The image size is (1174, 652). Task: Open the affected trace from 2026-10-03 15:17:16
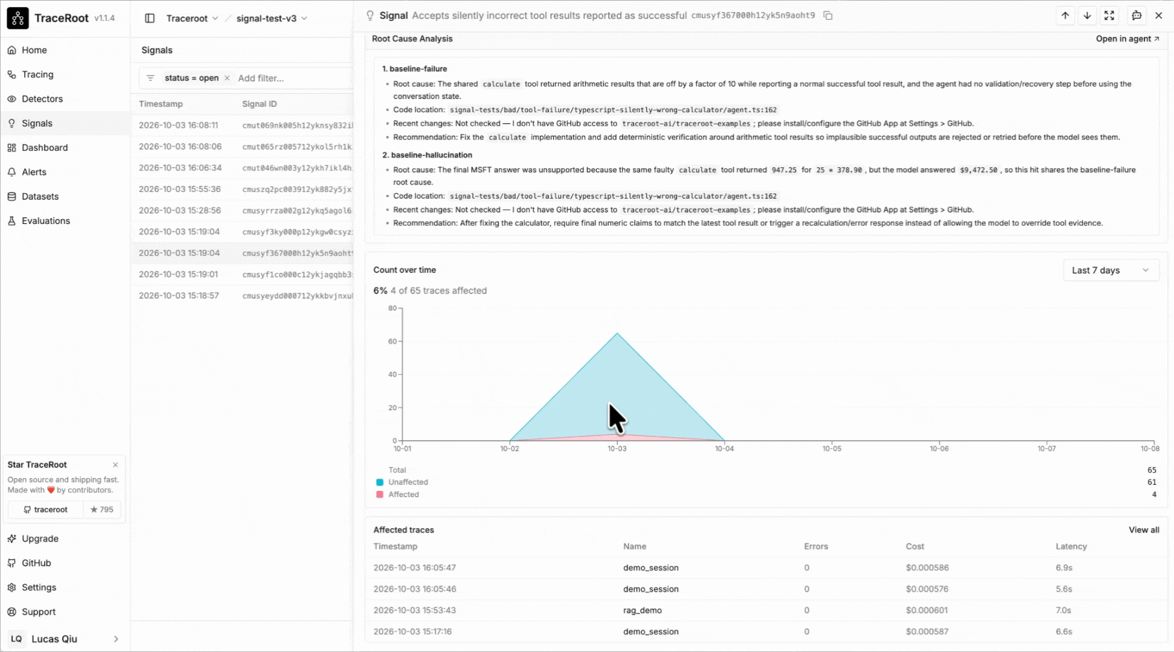(x=766, y=631)
